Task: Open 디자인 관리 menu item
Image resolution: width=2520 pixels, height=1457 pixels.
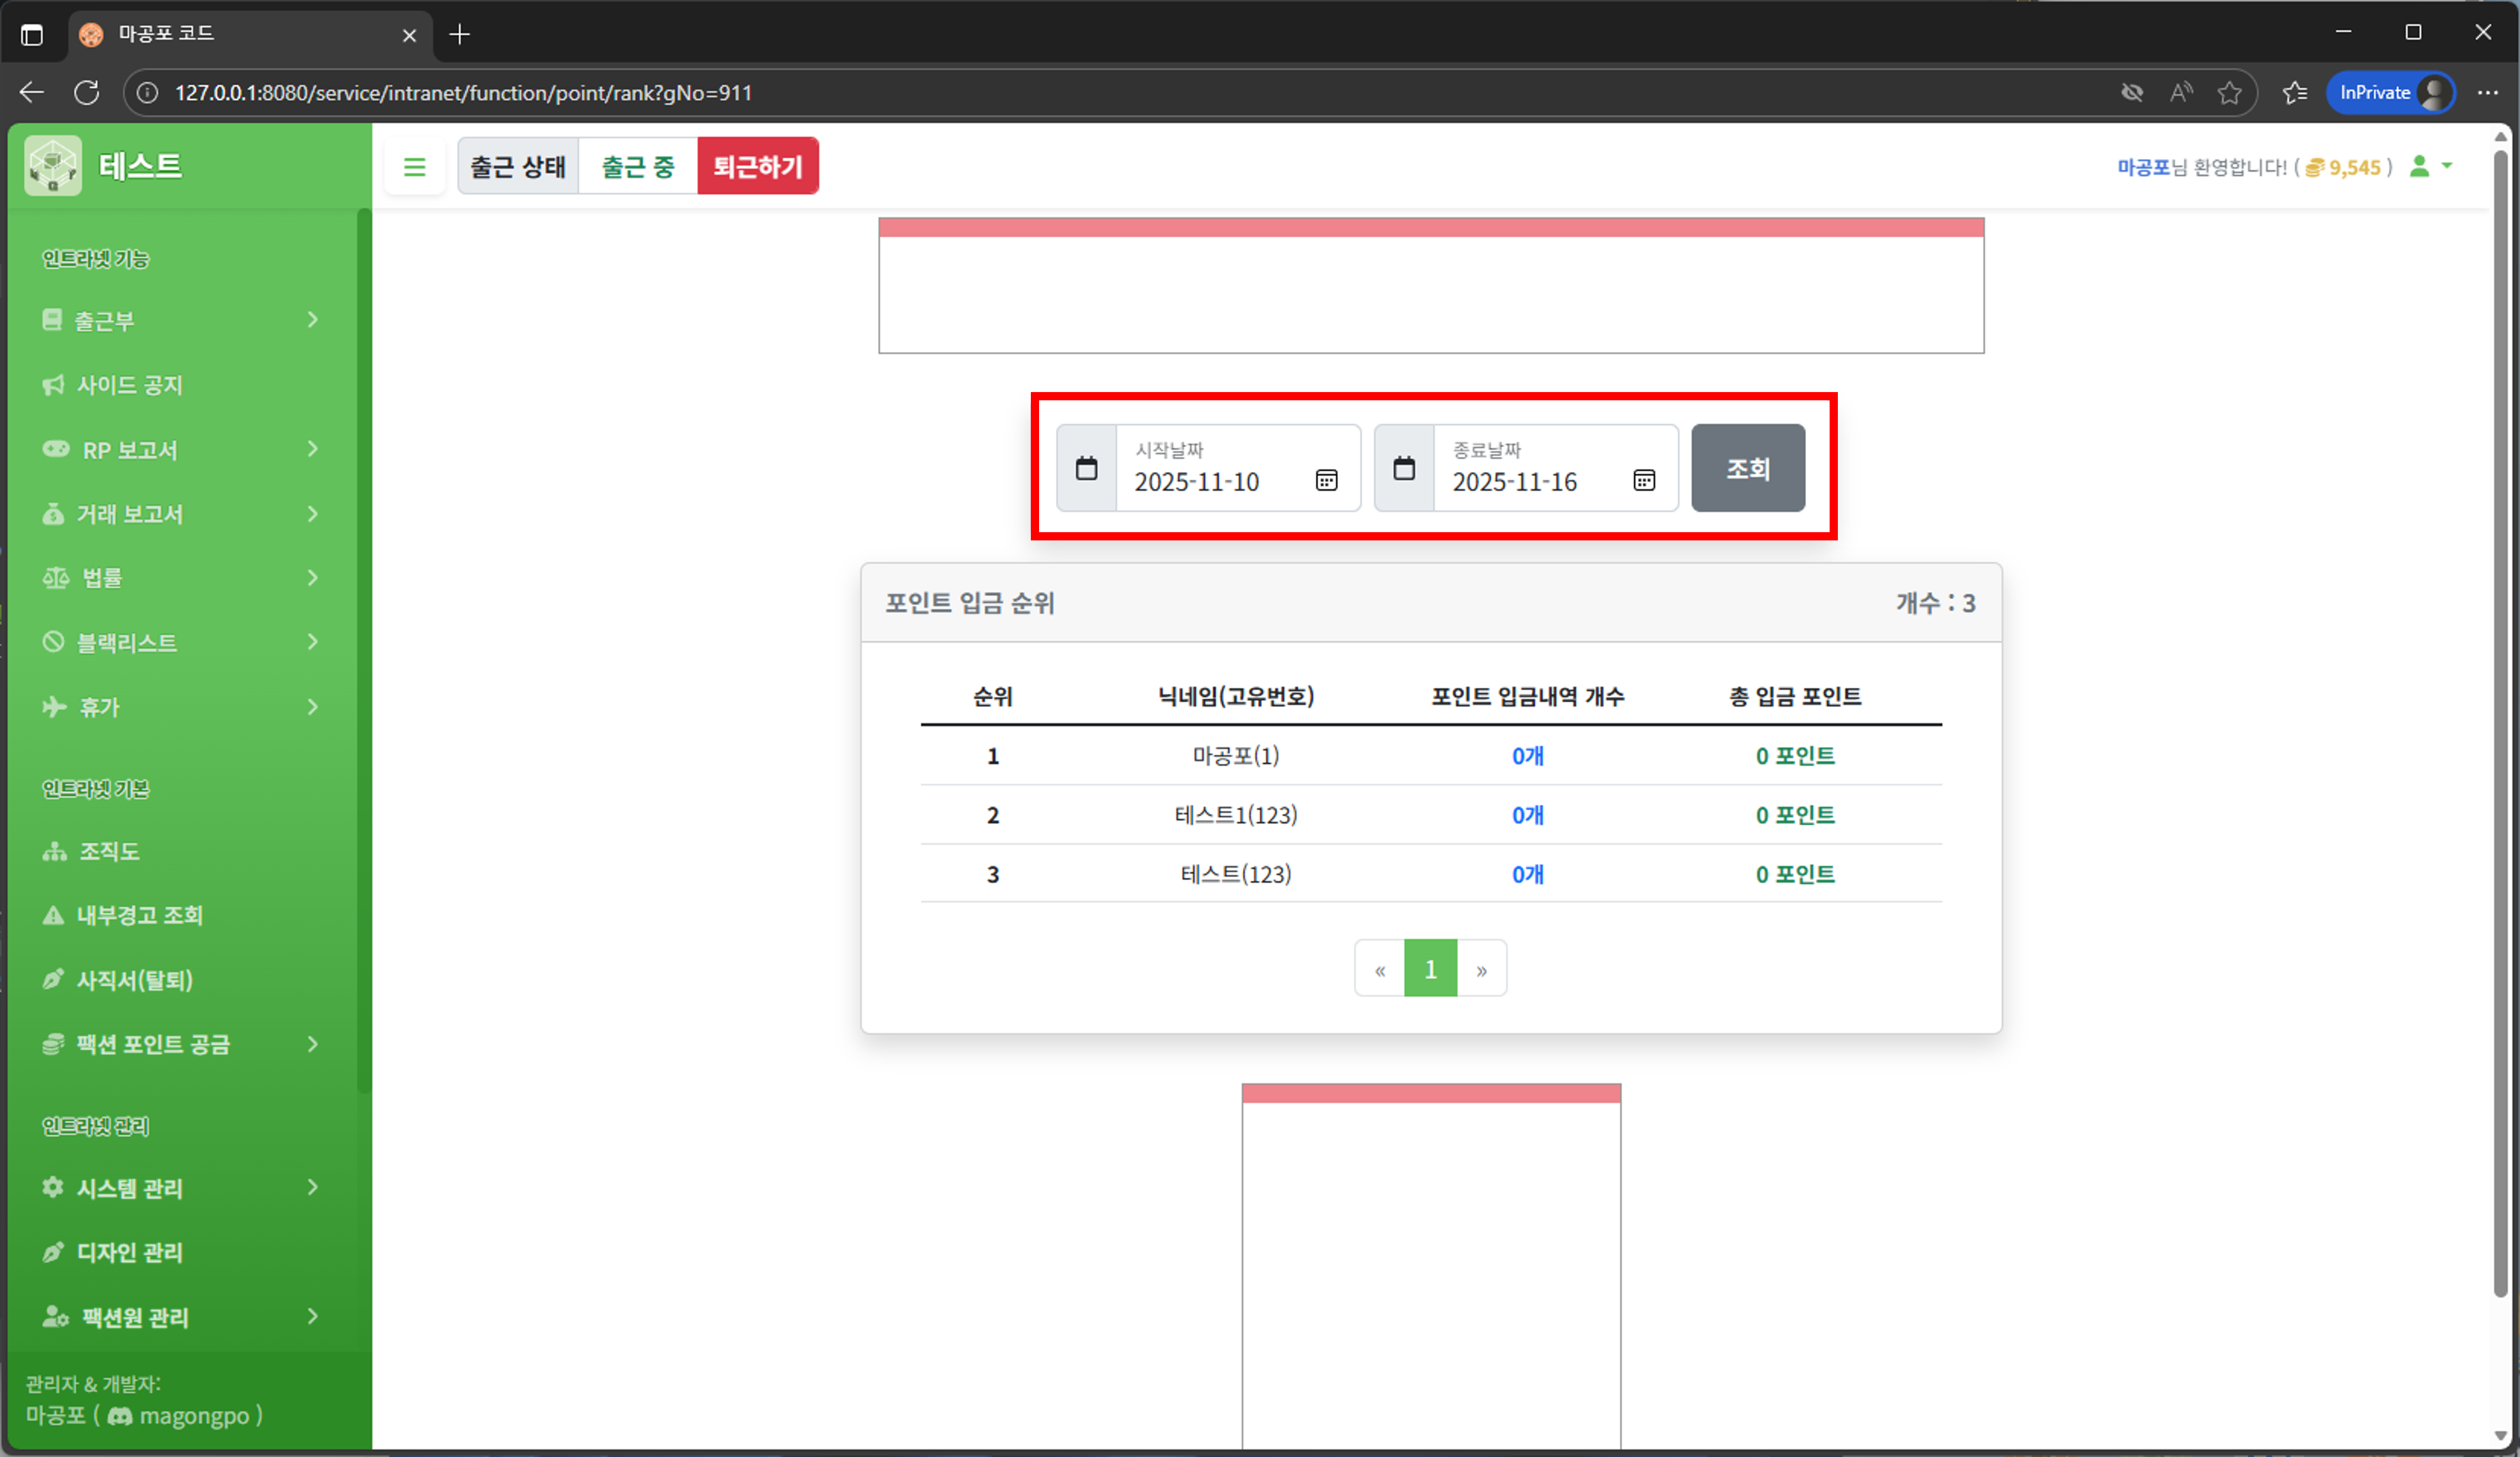Action: point(129,1252)
